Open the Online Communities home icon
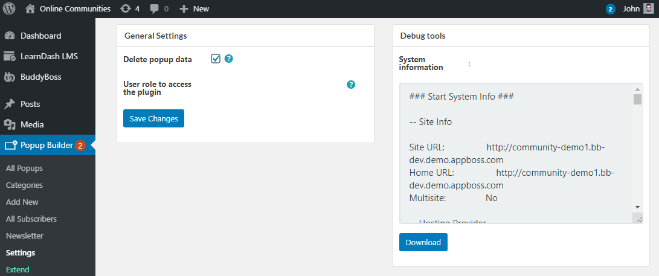Image resolution: width=659 pixels, height=276 pixels. coord(30,9)
